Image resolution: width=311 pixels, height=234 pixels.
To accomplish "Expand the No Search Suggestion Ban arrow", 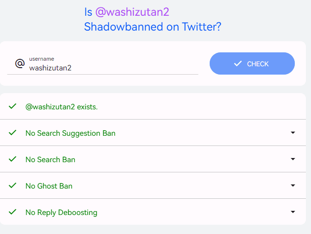I will point(293,133).
